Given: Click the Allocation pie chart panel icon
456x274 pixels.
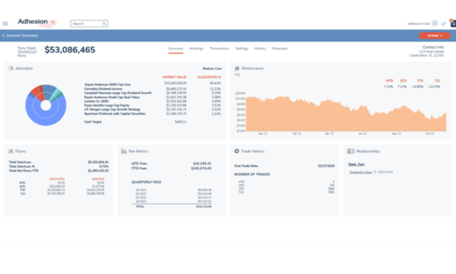Looking at the screenshot, I should pyautogui.click(x=11, y=68).
